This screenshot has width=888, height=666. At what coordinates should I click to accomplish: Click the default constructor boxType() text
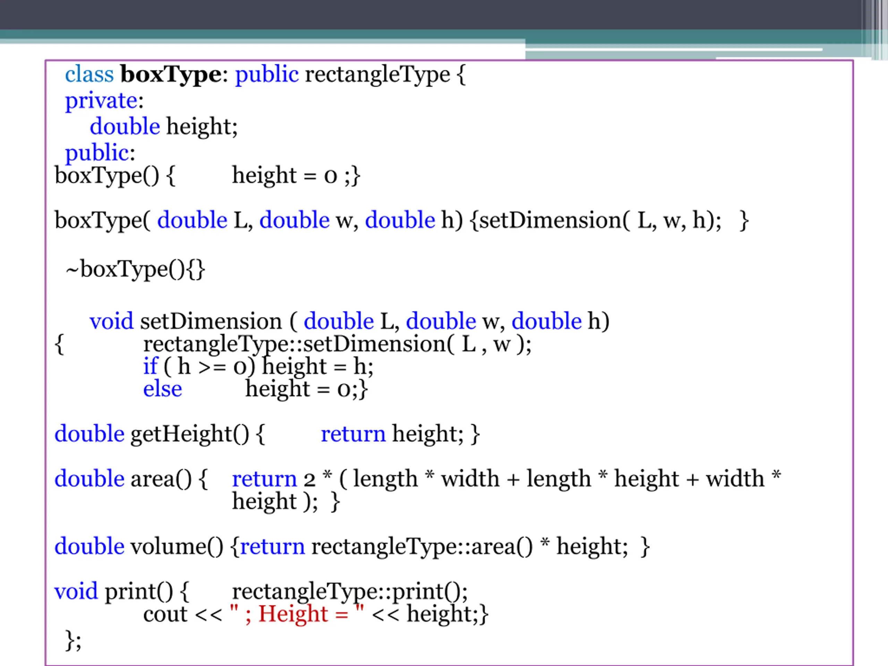point(107,176)
